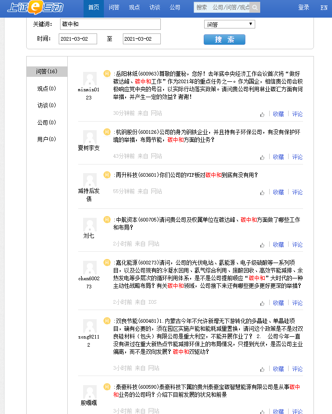Like the 双良节能 question with thumbs-up
This screenshot has width=332, height=414.
(x=262, y=369)
